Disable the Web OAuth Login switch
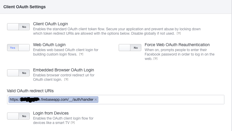This screenshot has width=232, height=131. [18, 48]
